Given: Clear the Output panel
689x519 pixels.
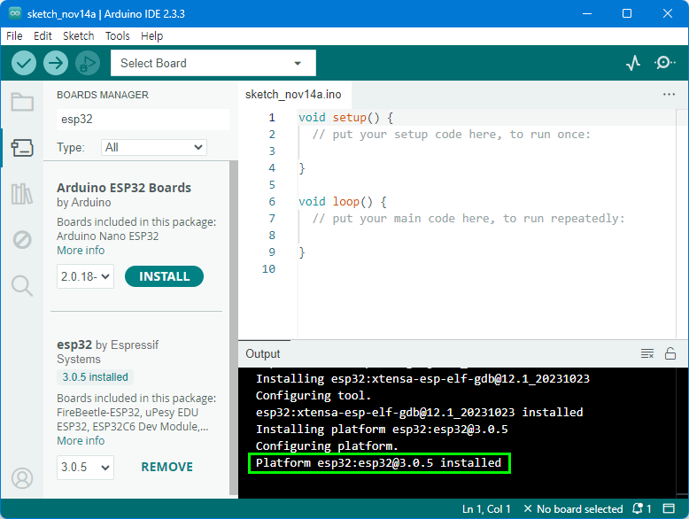Looking at the screenshot, I should [647, 353].
